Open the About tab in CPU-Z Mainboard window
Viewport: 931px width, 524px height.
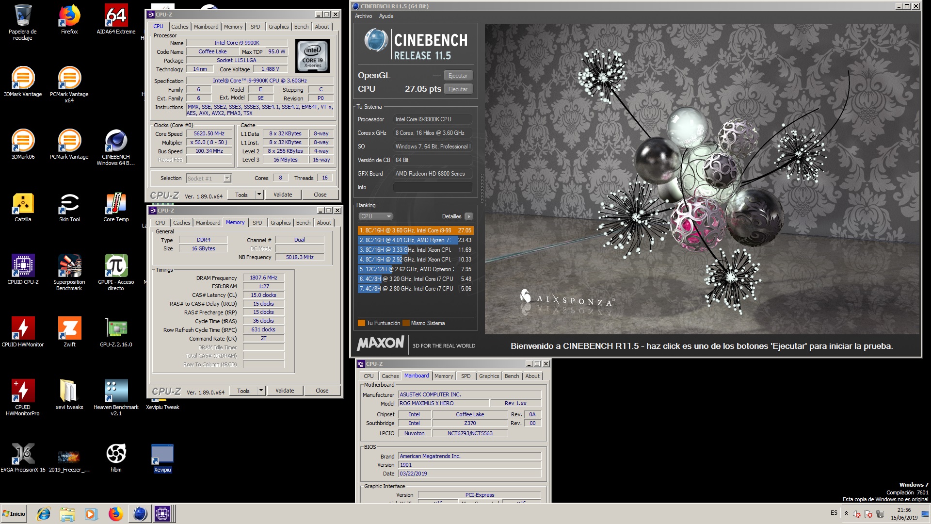[x=532, y=376]
